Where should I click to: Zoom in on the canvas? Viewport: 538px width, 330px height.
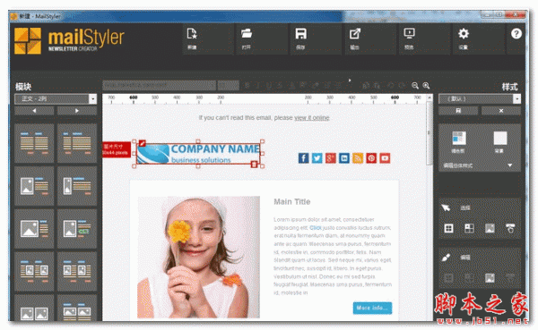(426, 86)
